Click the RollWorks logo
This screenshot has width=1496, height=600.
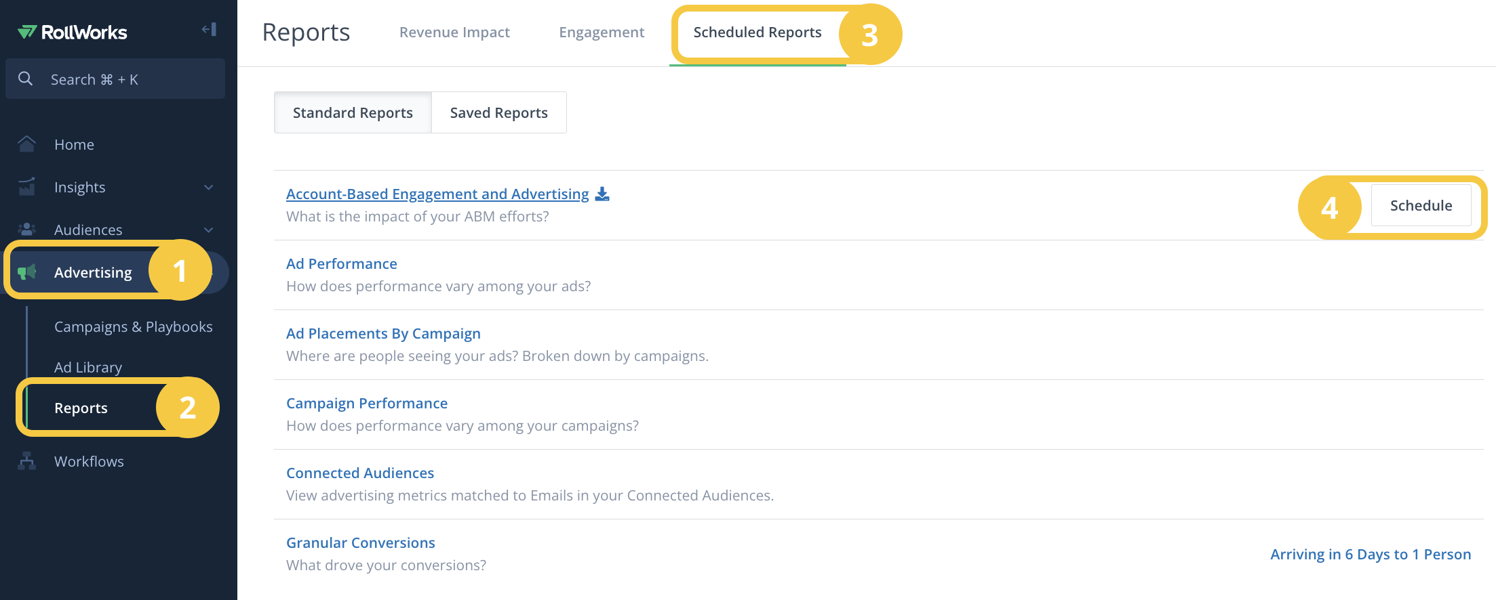click(x=72, y=32)
